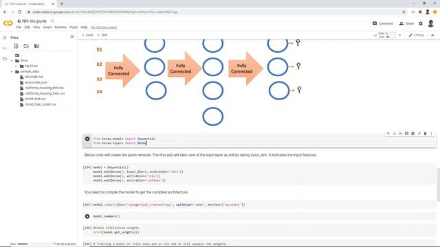Rename the NN-iris.ipynb notebook title
Screen dimensions: 440x247
[34, 21]
